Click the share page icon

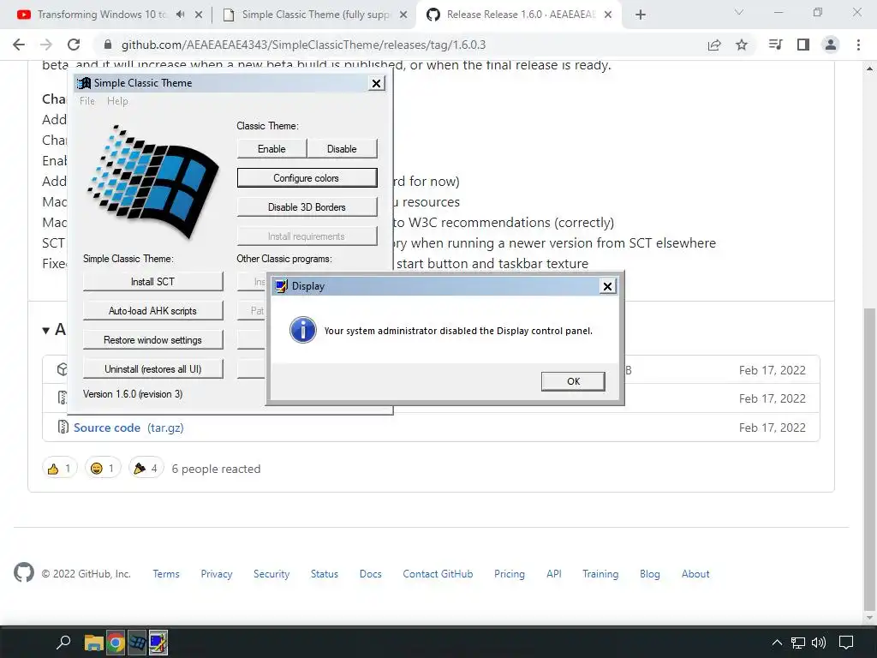click(714, 45)
